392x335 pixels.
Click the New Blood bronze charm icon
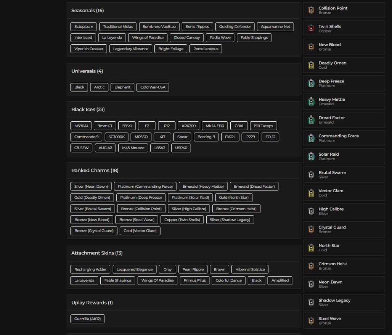311,47
